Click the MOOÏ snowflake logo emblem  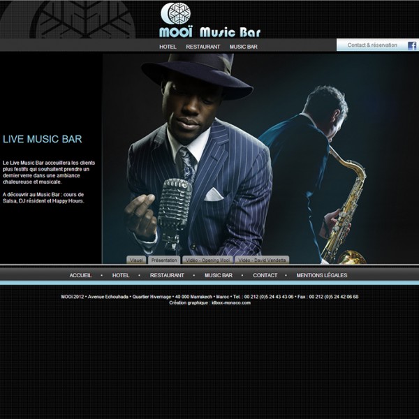(x=175, y=14)
